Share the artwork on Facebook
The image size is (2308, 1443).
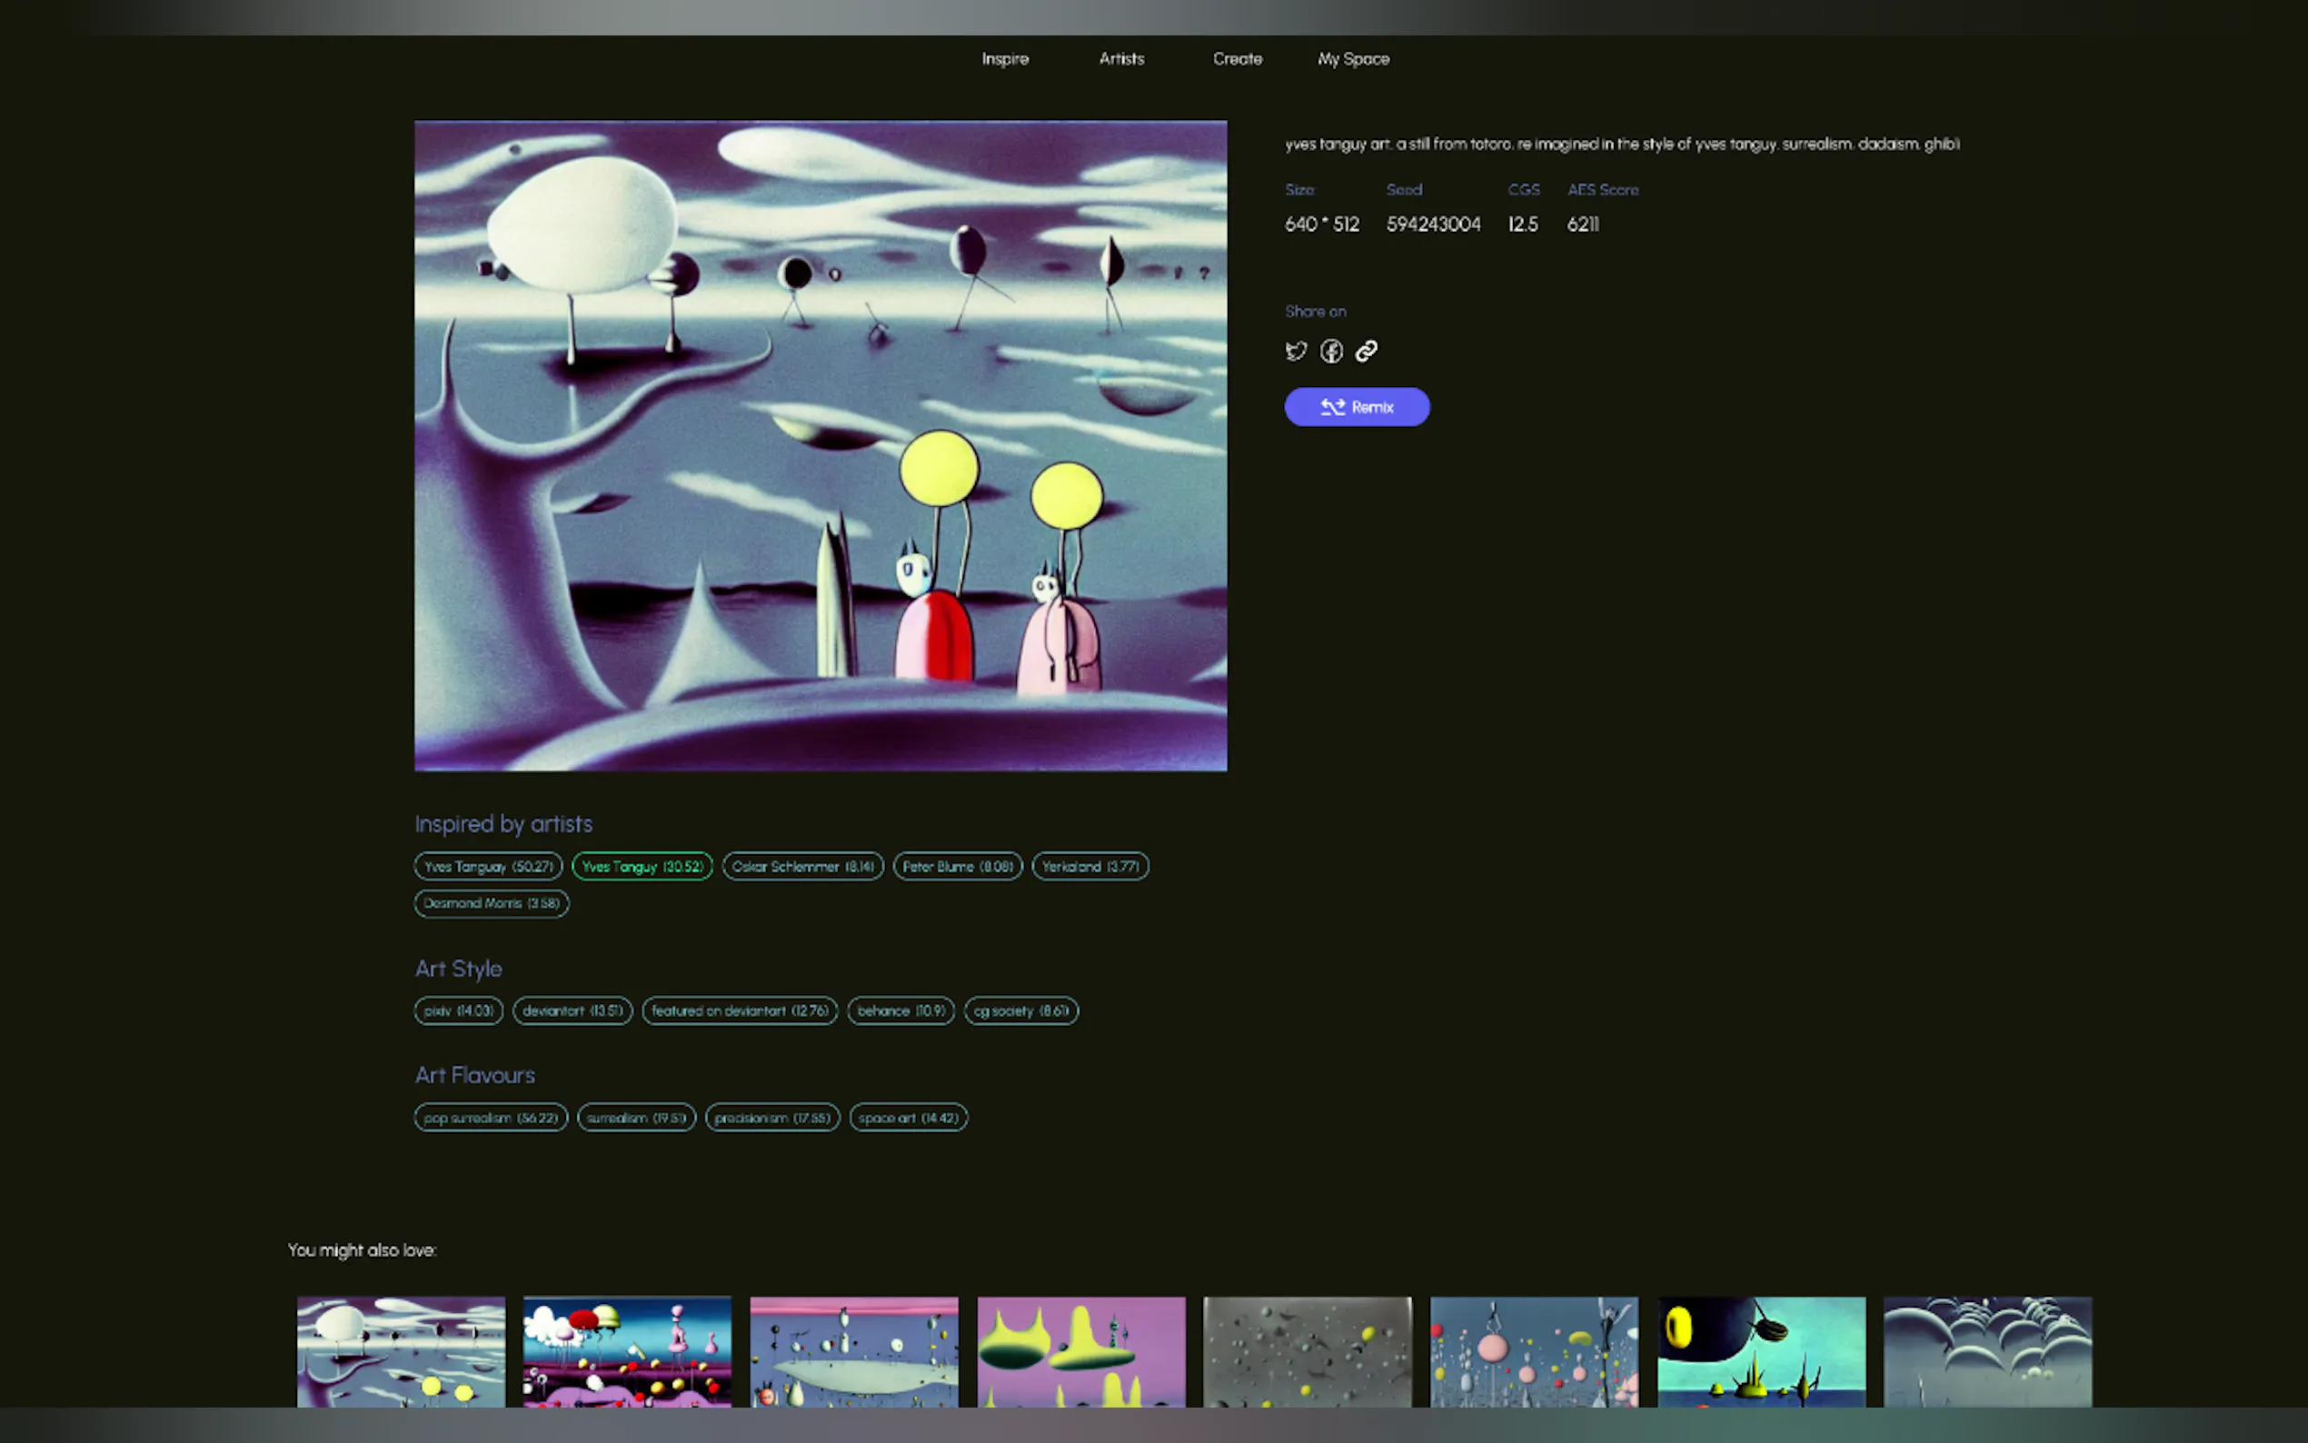1331,351
